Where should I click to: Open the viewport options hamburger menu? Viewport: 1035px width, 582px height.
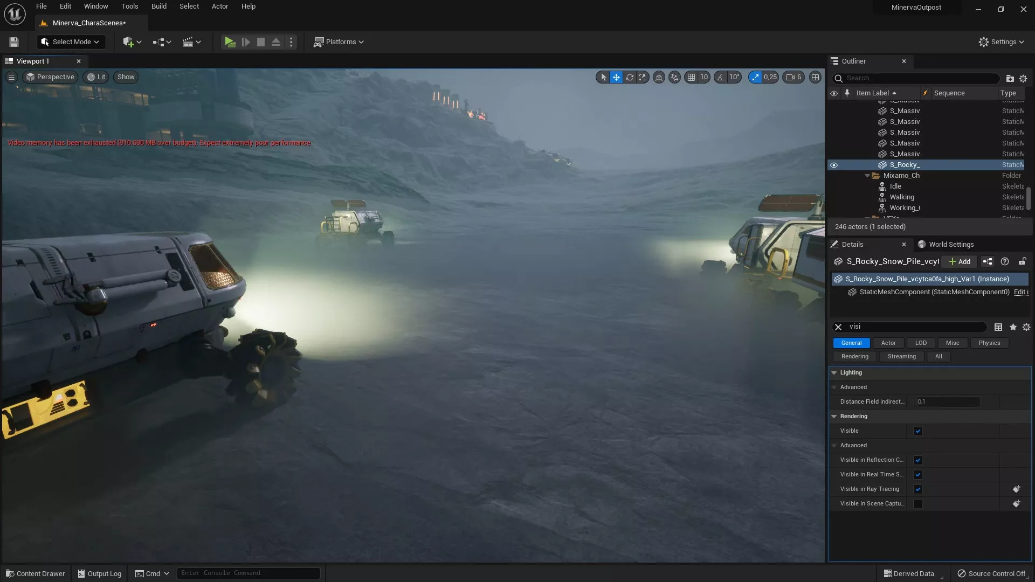(x=11, y=77)
